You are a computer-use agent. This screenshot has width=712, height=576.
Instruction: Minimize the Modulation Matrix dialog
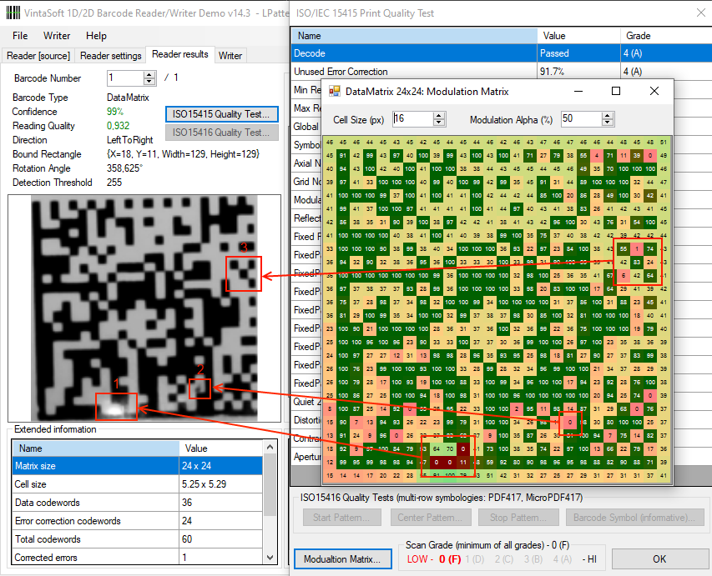(578, 91)
